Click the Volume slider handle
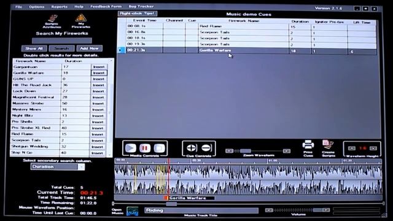This screenshot has height=221, width=393. tap(317, 210)
